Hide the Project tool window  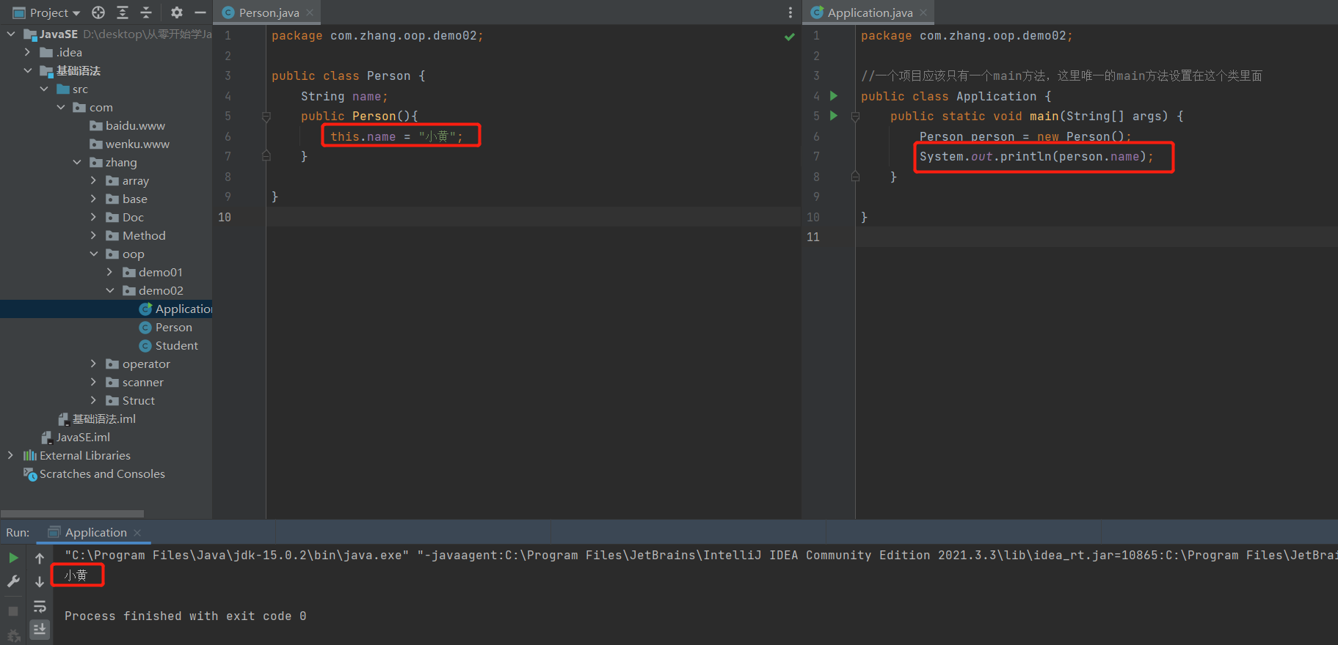tap(200, 12)
